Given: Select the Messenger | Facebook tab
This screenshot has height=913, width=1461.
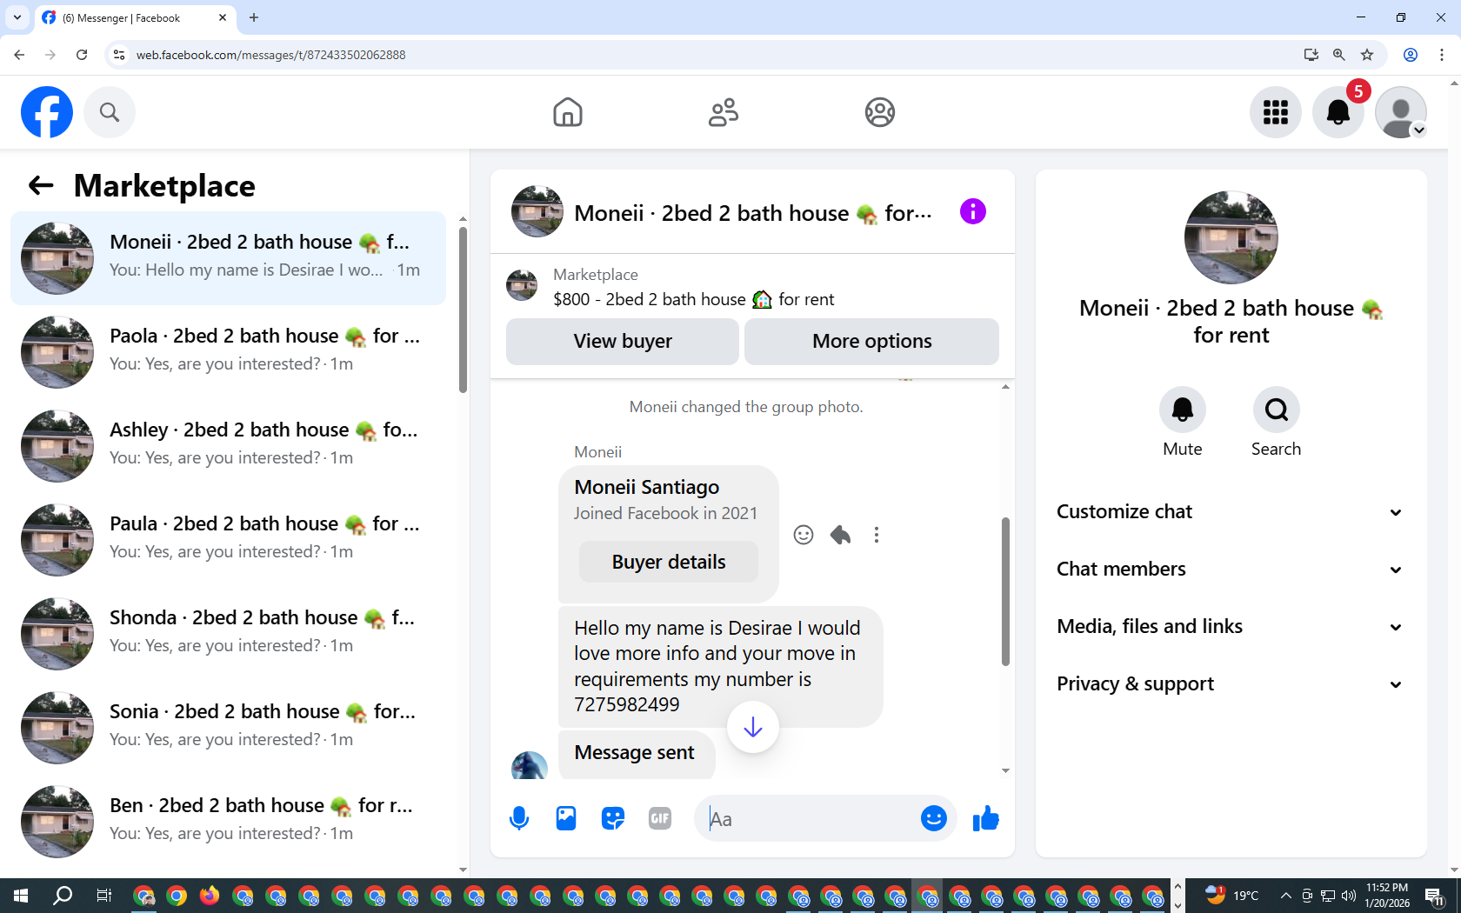Looking at the screenshot, I should tap(136, 17).
